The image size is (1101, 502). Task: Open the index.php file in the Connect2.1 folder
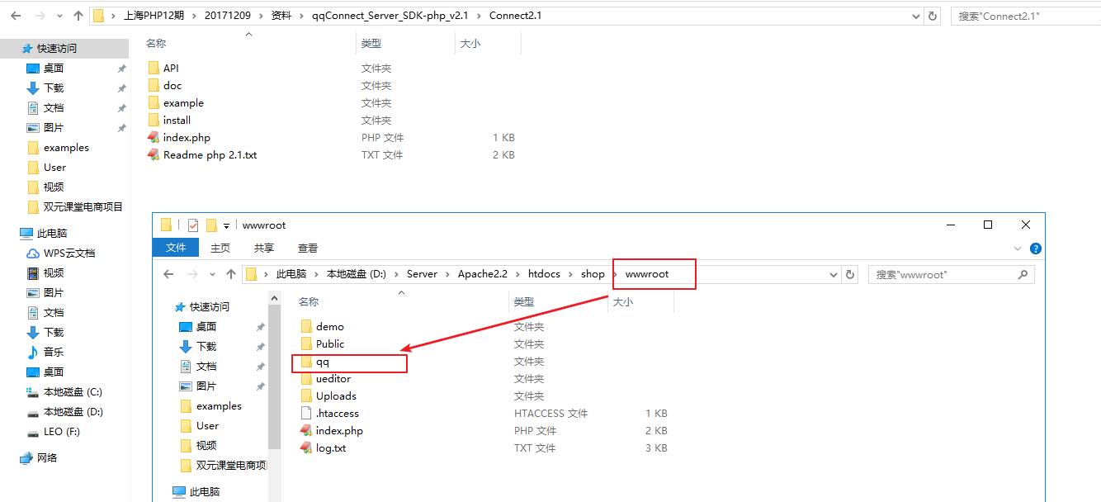coord(187,138)
